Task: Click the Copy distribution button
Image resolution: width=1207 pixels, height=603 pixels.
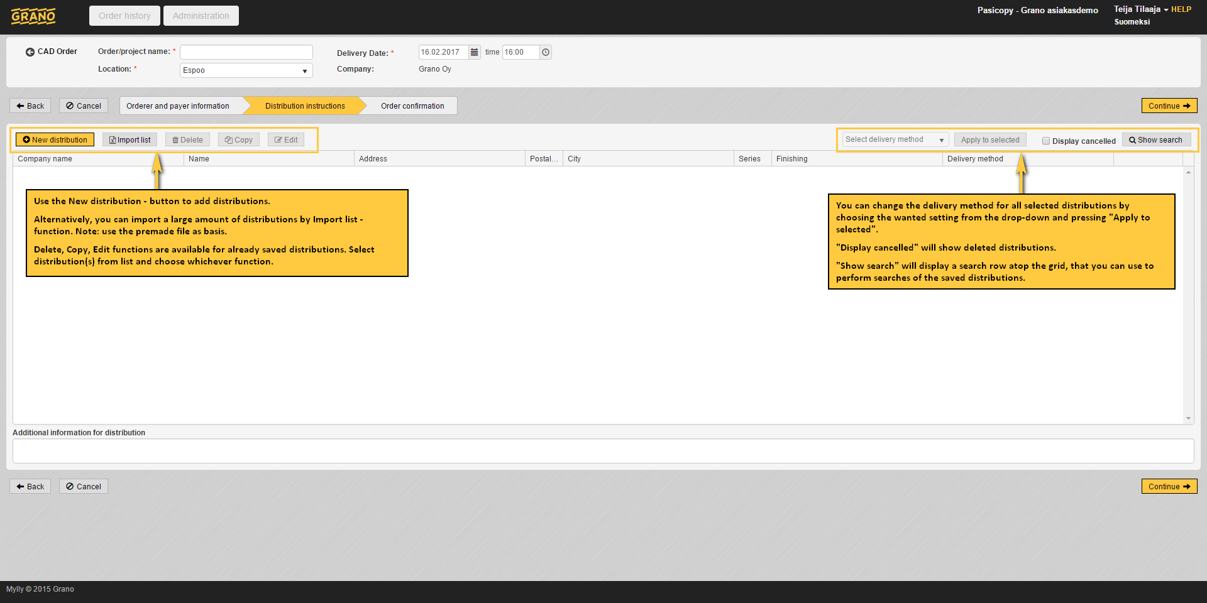Action: (x=239, y=139)
